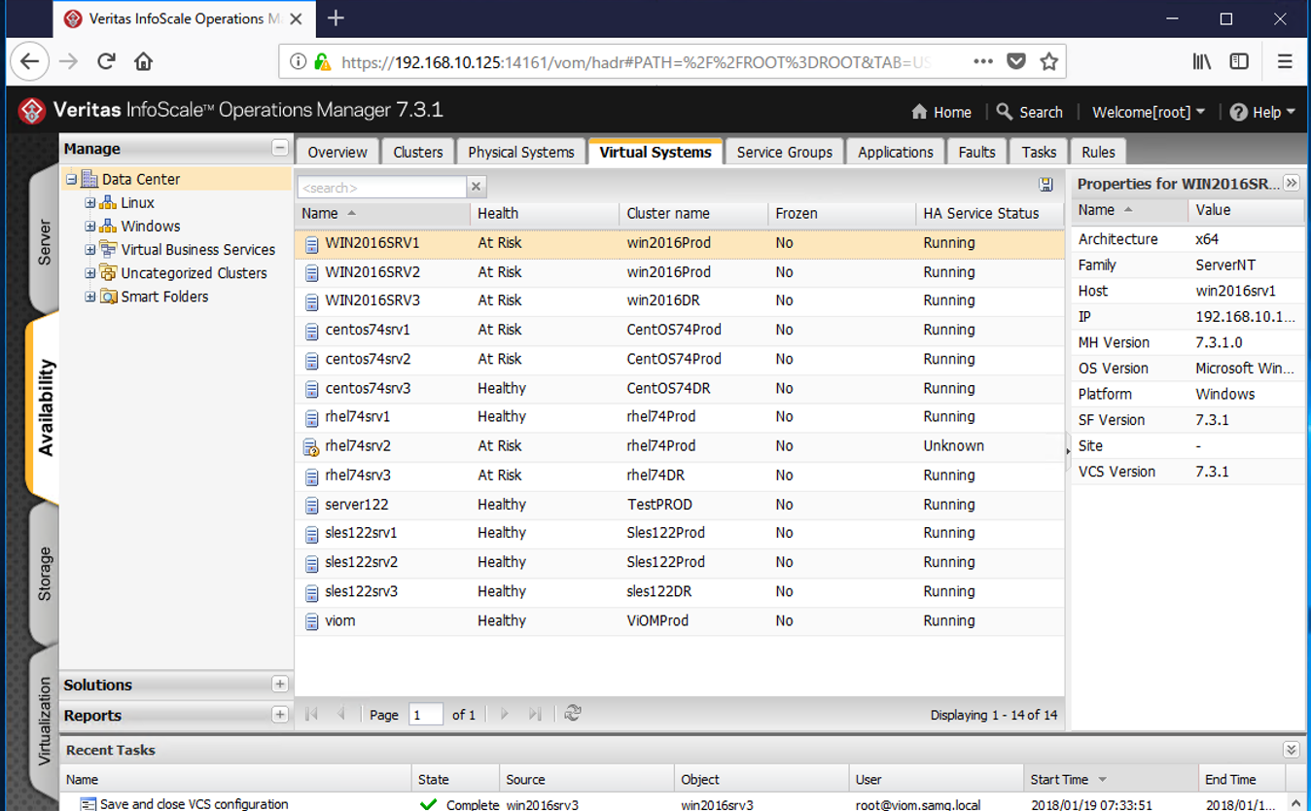Open page actions three-dots menu
Screen dimensions: 1311x811
[x=983, y=61]
